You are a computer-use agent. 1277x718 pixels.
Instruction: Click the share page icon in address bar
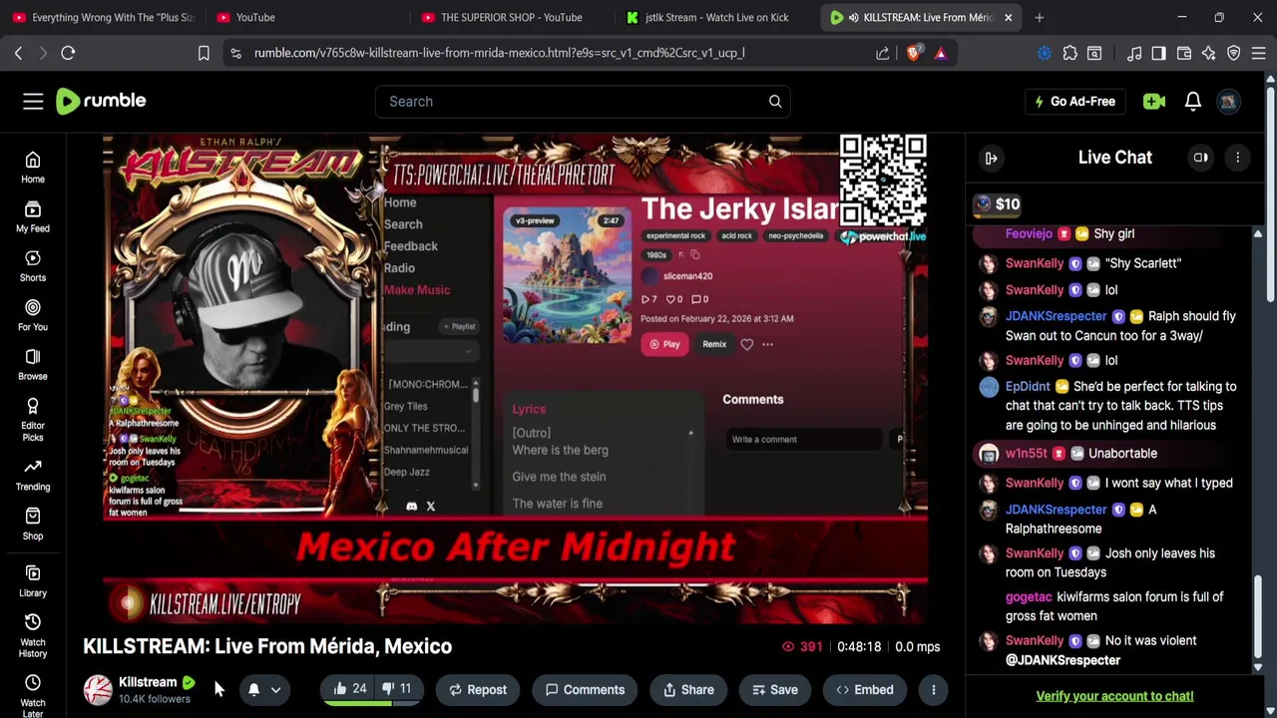(883, 53)
